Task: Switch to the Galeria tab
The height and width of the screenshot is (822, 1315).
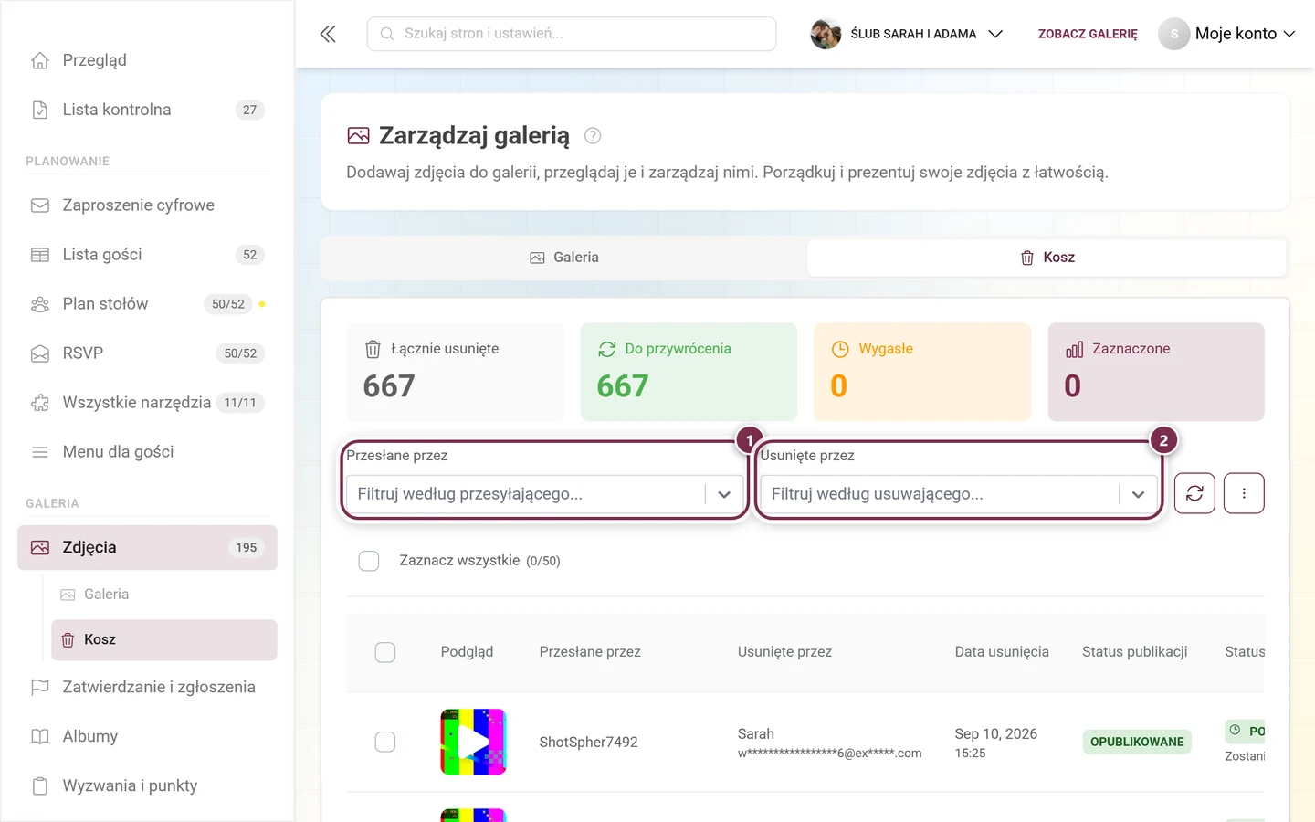Action: pyautogui.click(x=564, y=258)
